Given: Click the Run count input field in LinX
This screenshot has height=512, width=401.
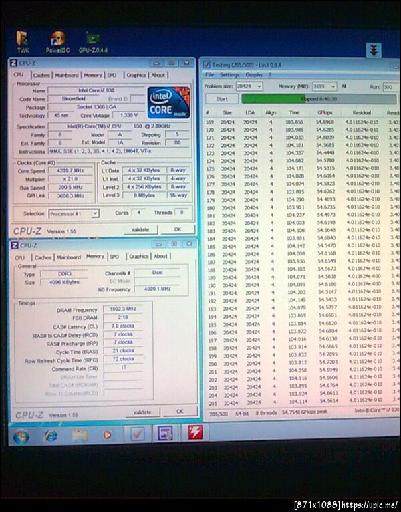Looking at the screenshot, I should coord(390,87).
